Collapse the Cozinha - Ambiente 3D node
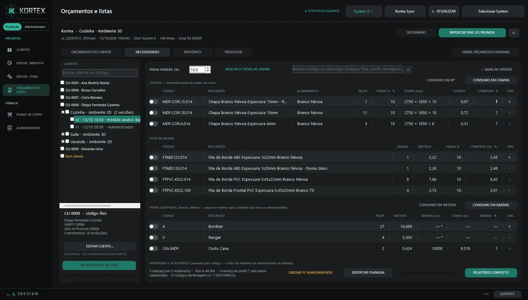The image size is (528, 300). coord(63,112)
